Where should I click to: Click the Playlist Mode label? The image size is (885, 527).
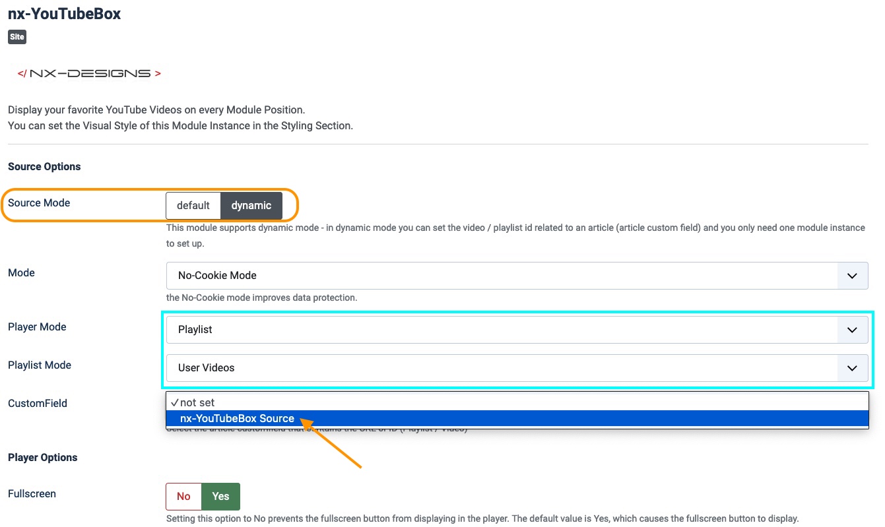[x=40, y=365]
